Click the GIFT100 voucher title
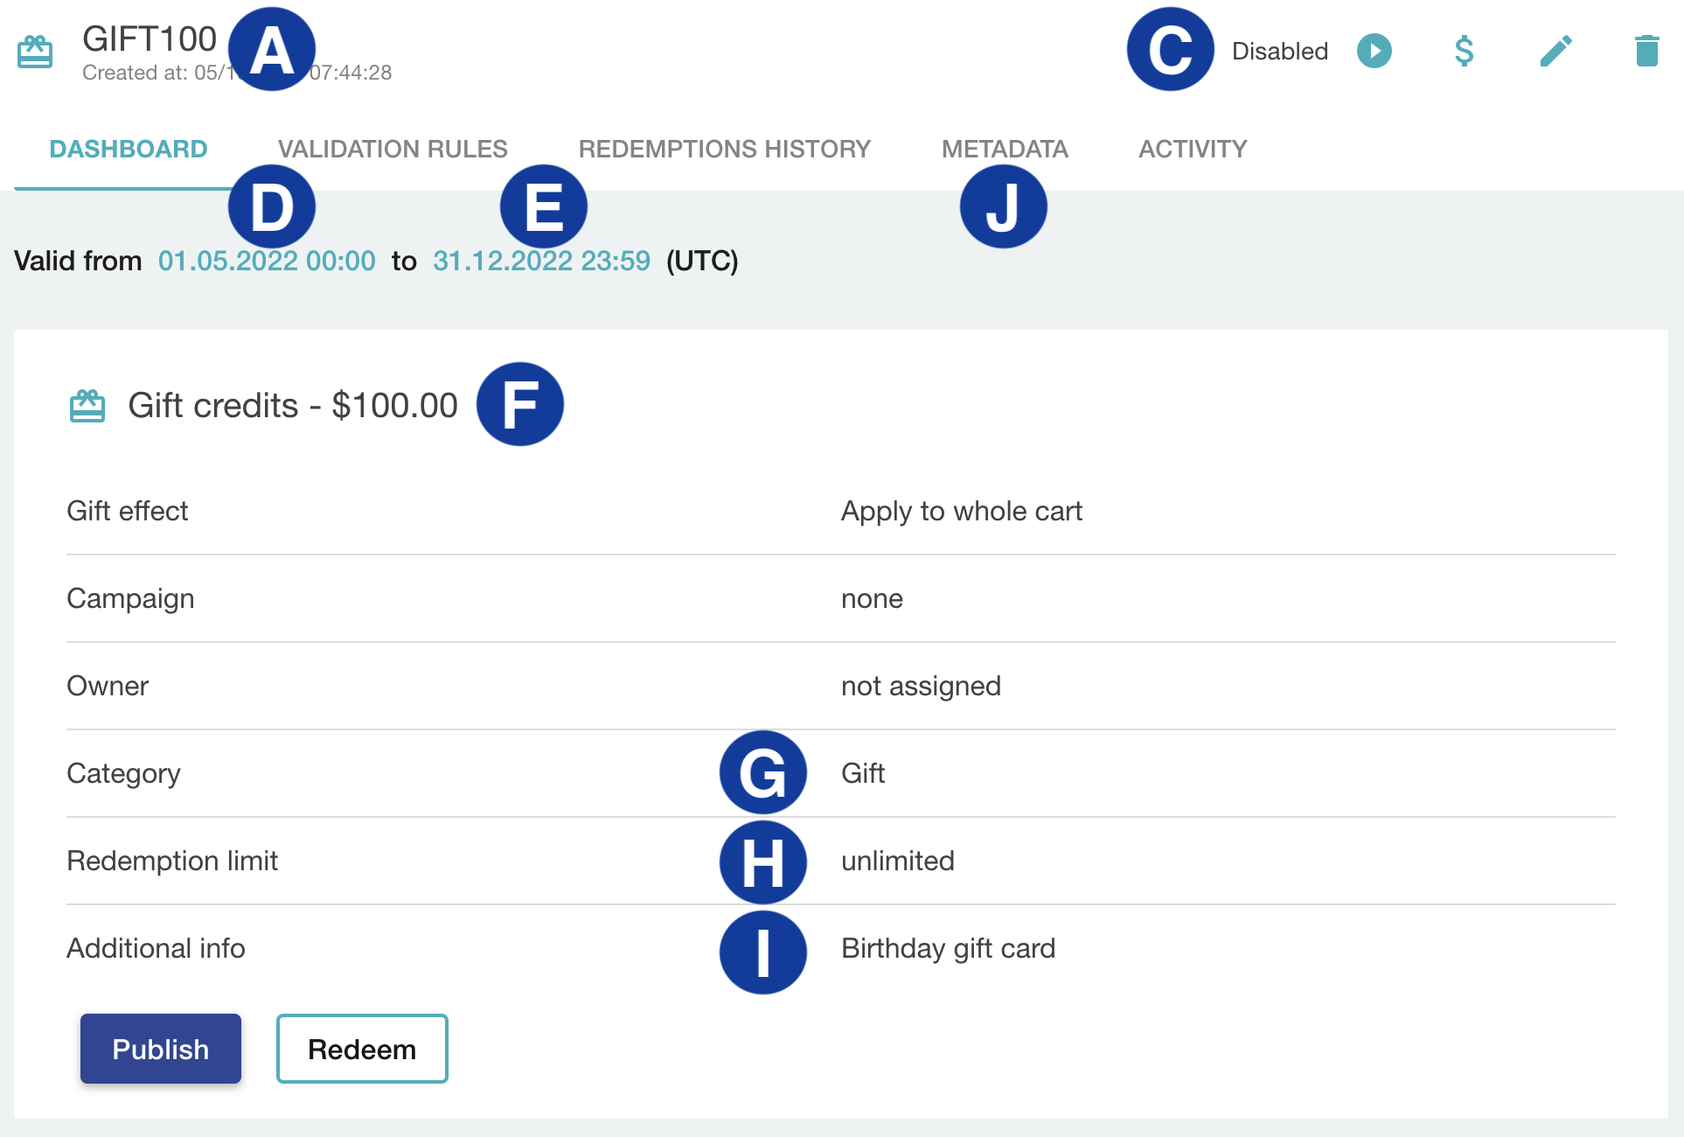 [x=150, y=39]
